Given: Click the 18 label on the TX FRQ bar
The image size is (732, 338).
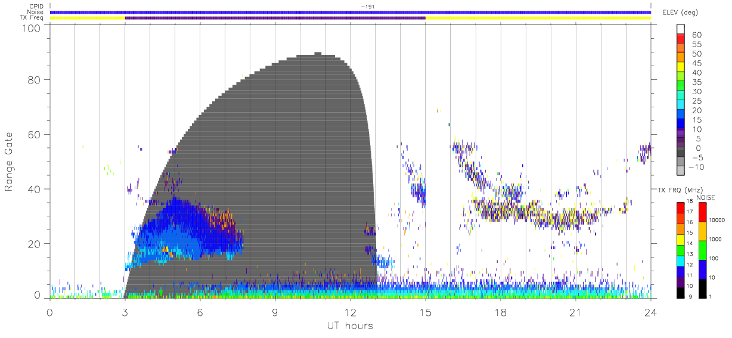Looking at the screenshot, I should [690, 201].
